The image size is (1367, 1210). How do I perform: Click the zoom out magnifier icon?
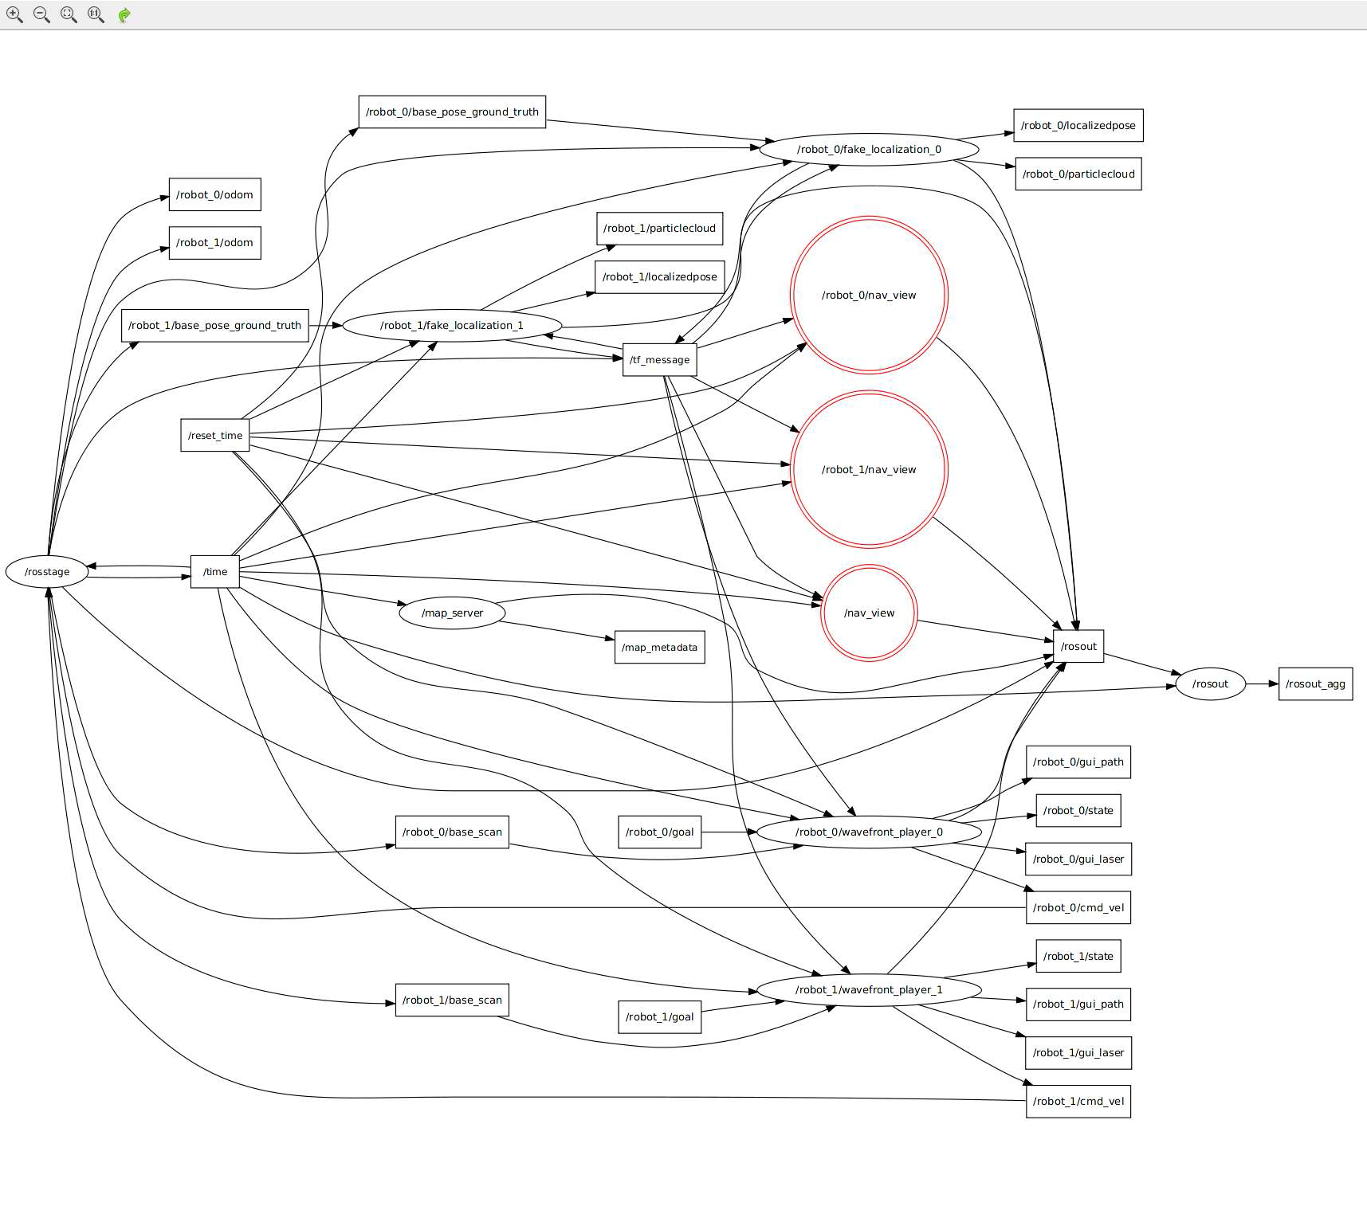click(41, 14)
